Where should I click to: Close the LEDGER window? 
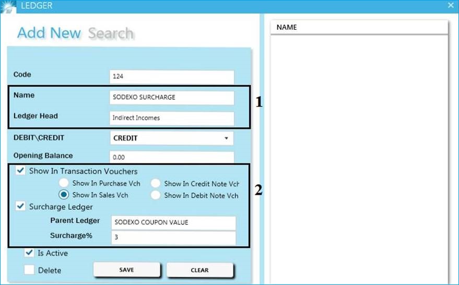[x=451, y=5]
